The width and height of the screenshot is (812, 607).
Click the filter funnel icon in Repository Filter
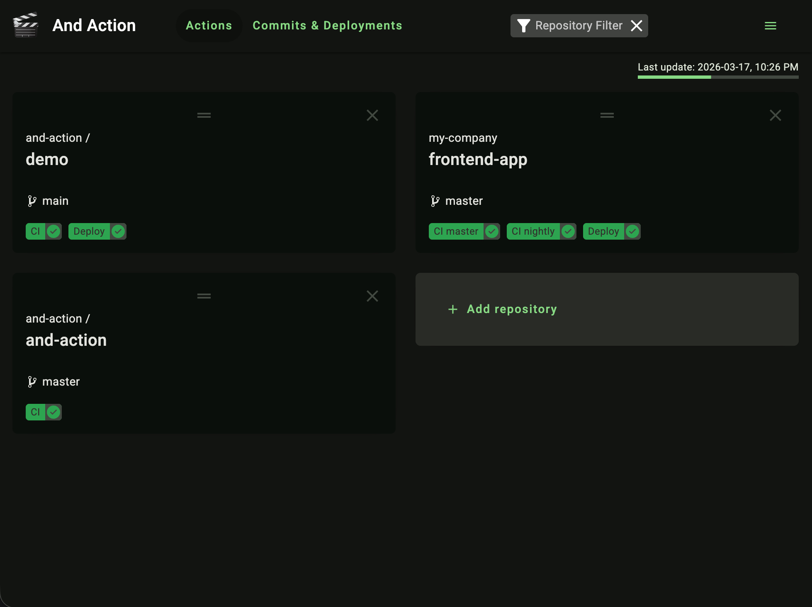pos(523,25)
